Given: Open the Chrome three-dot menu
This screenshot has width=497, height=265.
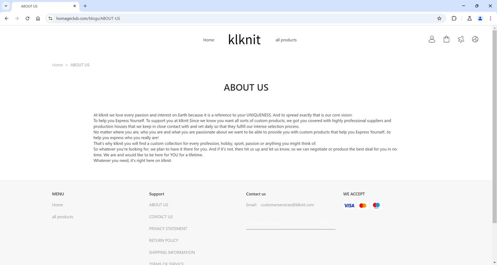Looking at the screenshot, I should [x=490, y=18].
